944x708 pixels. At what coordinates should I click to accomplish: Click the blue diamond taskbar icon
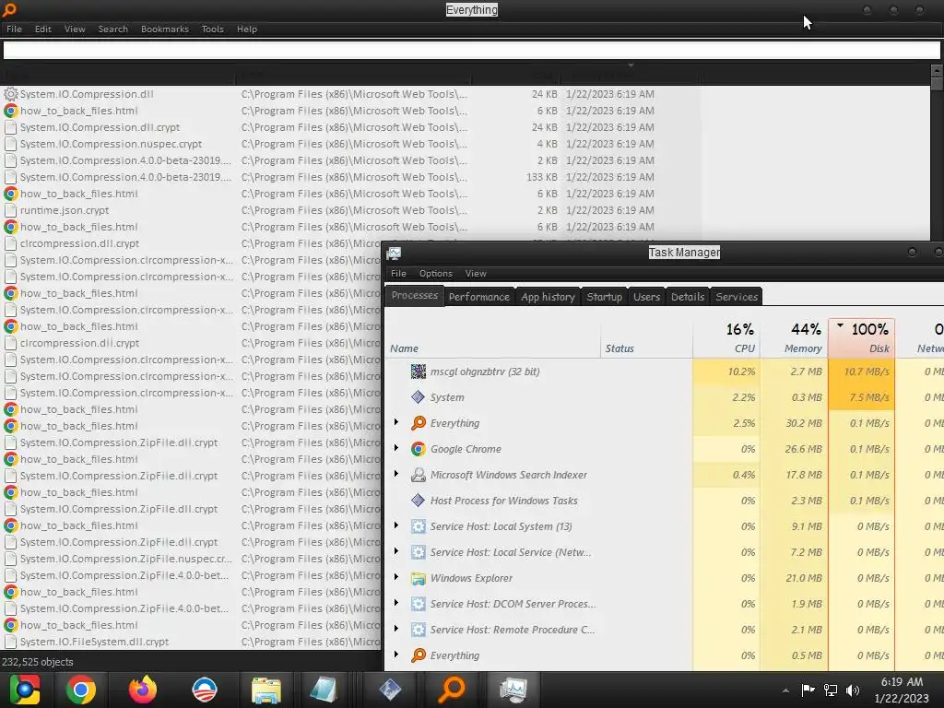point(390,690)
